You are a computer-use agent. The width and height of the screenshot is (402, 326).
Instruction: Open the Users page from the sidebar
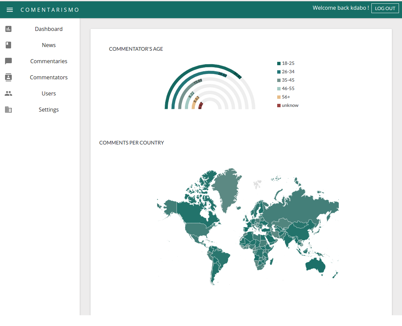click(x=48, y=93)
